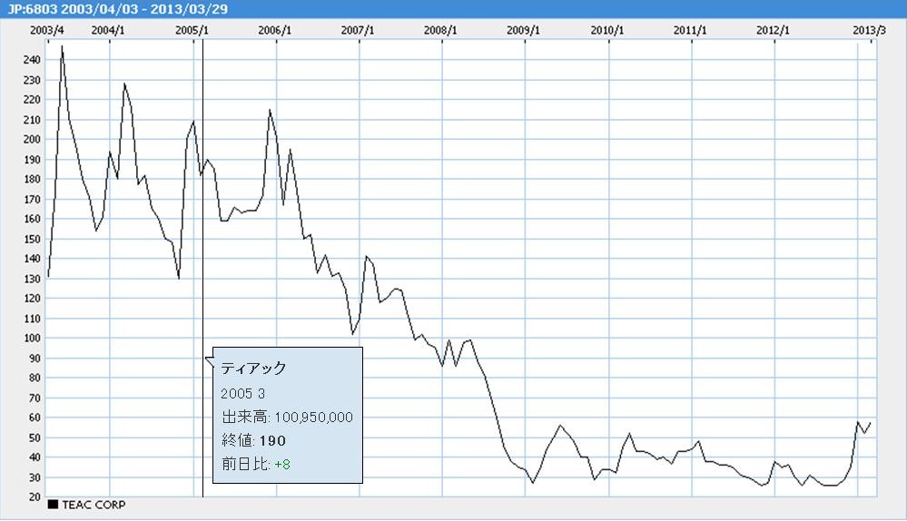
Task: Click the 200 y-axis value
Action: (32, 140)
